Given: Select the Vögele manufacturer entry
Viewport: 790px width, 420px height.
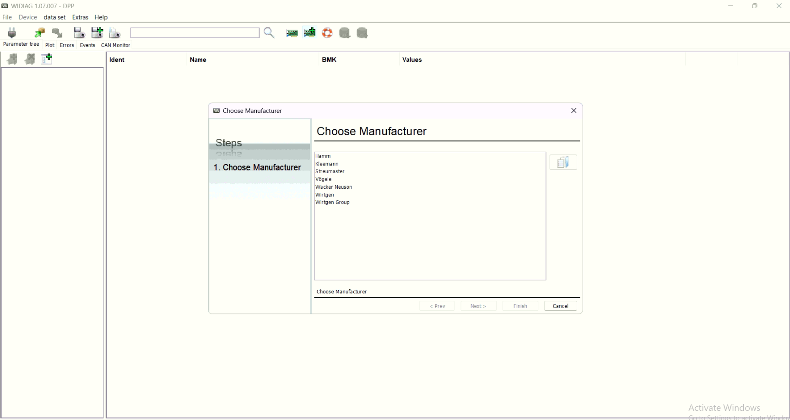Looking at the screenshot, I should pyautogui.click(x=323, y=179).
